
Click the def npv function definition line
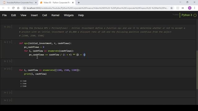pyautogui.click(x=45, y=43)
